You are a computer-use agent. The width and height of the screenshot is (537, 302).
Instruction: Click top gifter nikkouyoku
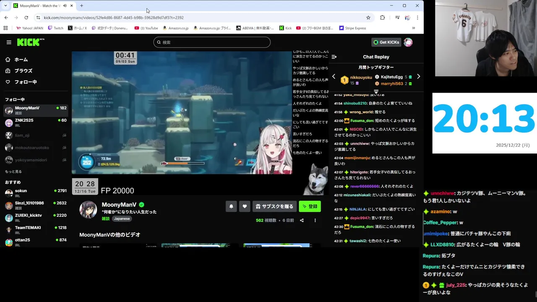tap(361, 78)
